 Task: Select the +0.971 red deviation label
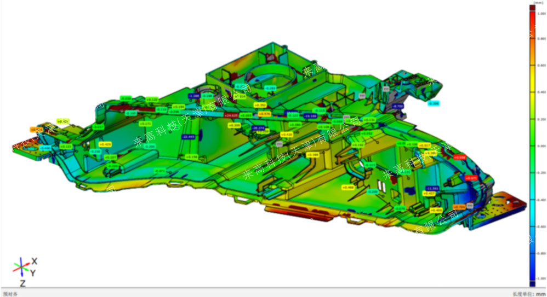(471, 178)
